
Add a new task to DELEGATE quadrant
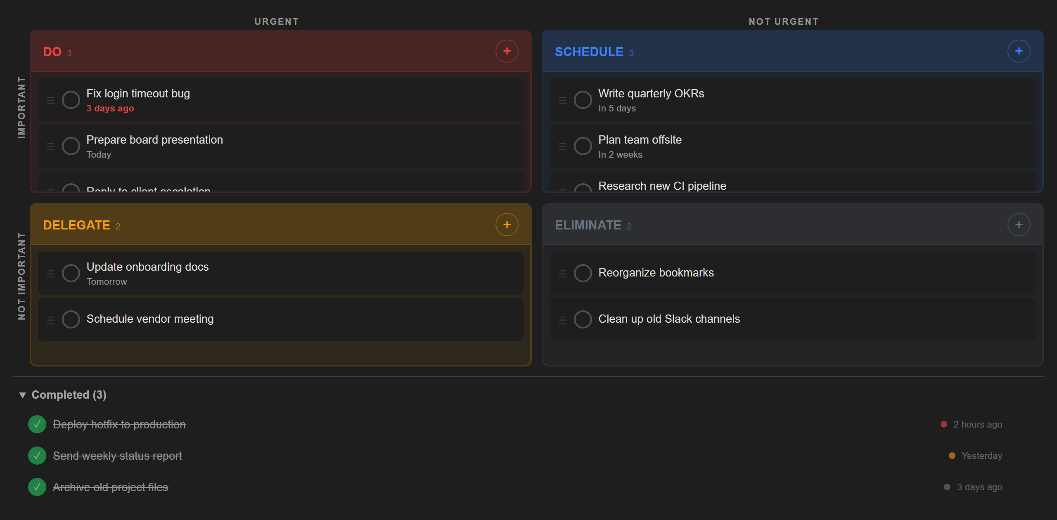click(507, 225)
